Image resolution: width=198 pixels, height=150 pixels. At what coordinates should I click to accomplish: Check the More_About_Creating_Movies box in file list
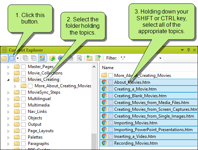point(111,75)
